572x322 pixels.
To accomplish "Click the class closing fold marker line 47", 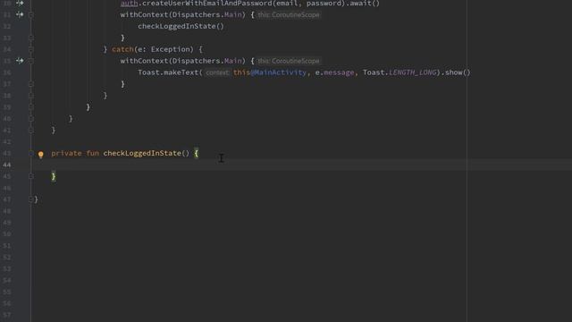I will pyautogui.click(x=30, y=199).
